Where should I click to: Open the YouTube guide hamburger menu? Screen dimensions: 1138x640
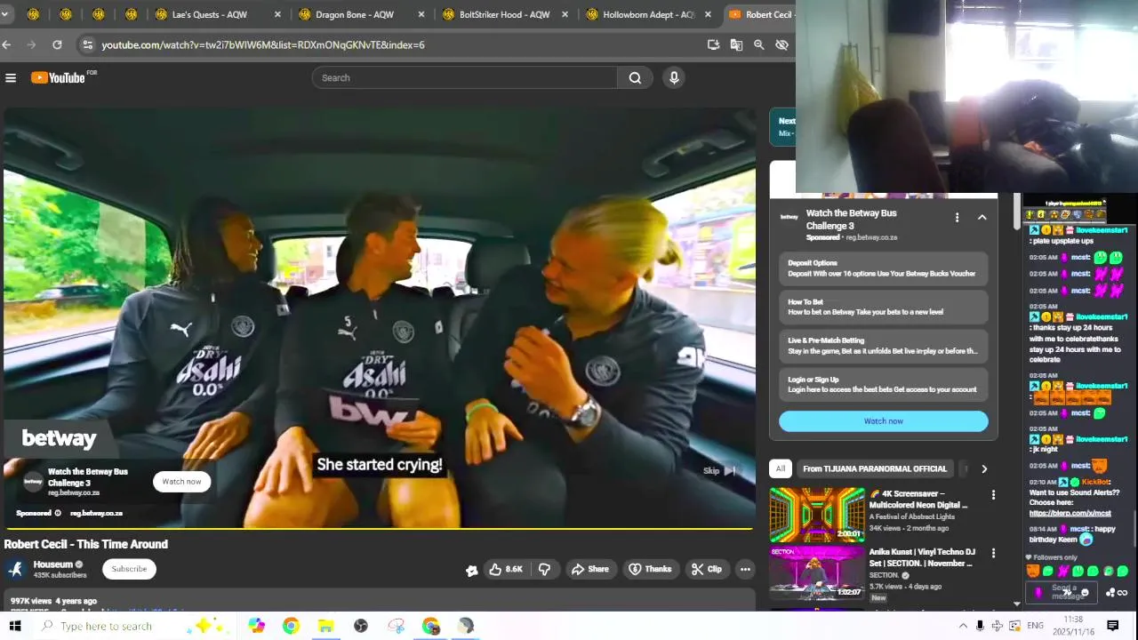tap(11, 78)
